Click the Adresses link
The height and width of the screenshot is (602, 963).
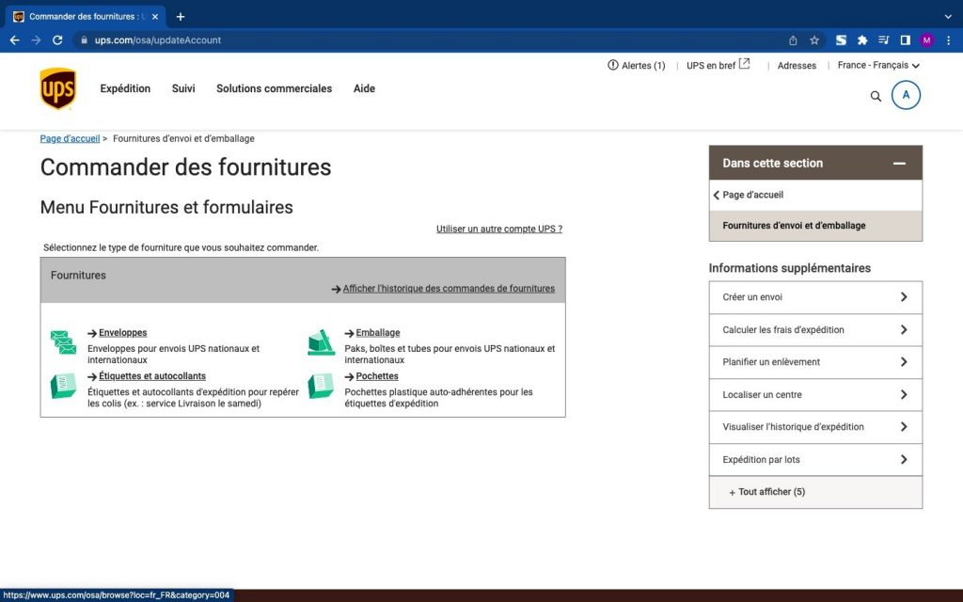[797, 65]
